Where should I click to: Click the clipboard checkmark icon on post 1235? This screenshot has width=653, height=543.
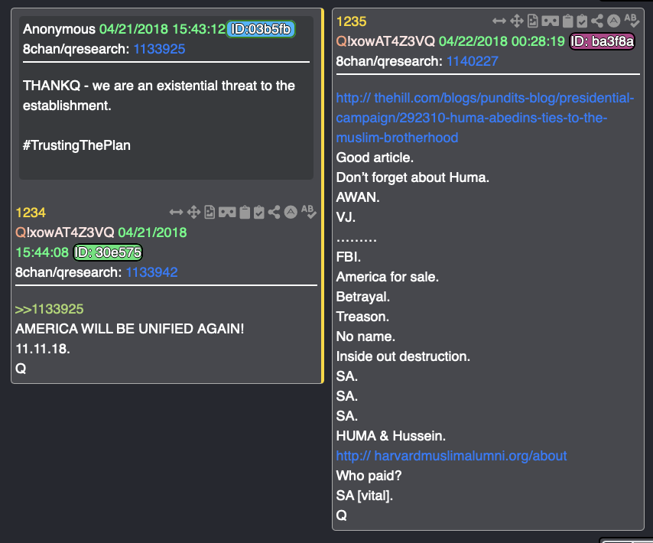click(x=582, y=21)
